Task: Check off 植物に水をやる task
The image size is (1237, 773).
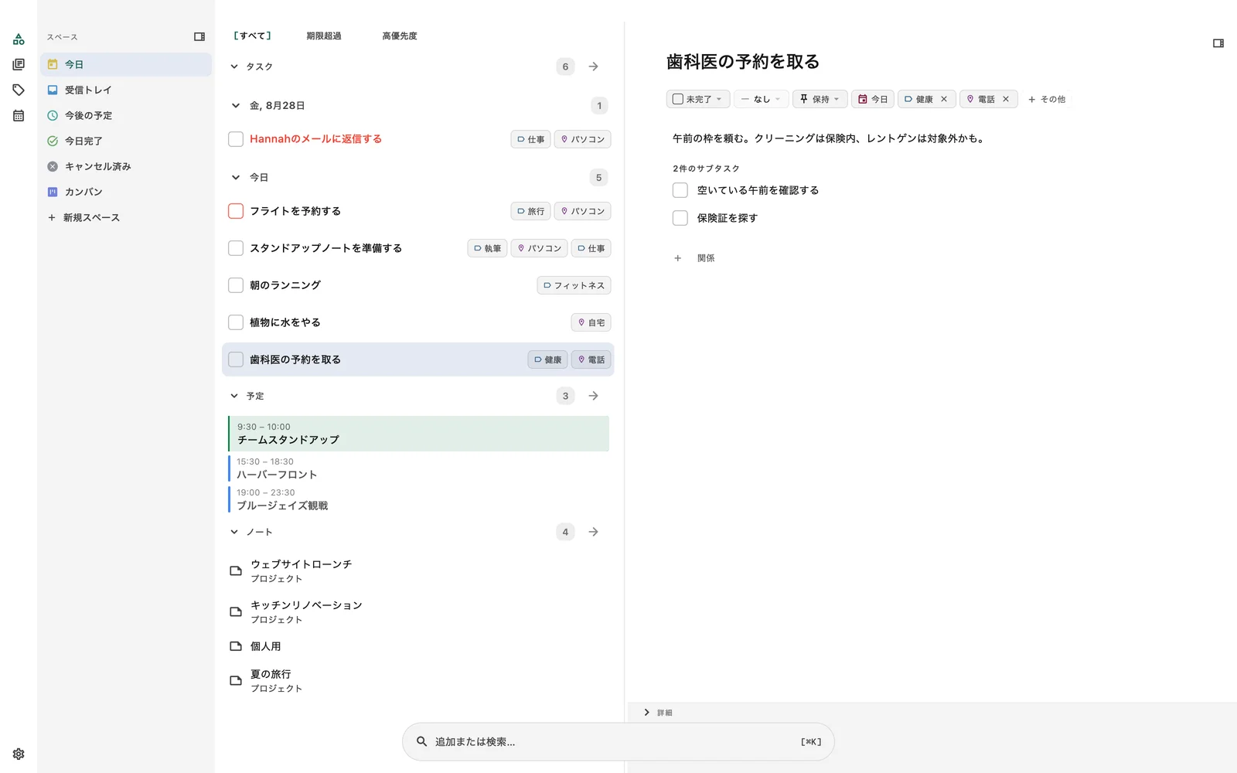Action: coord(236,322)
